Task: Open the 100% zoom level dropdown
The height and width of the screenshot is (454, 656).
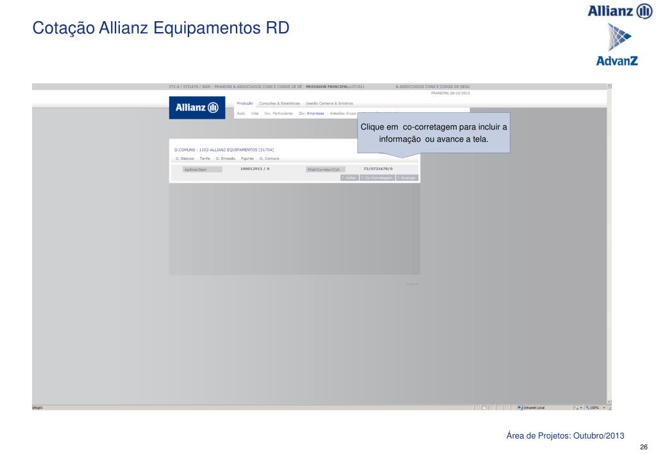Action: (604, 408)
